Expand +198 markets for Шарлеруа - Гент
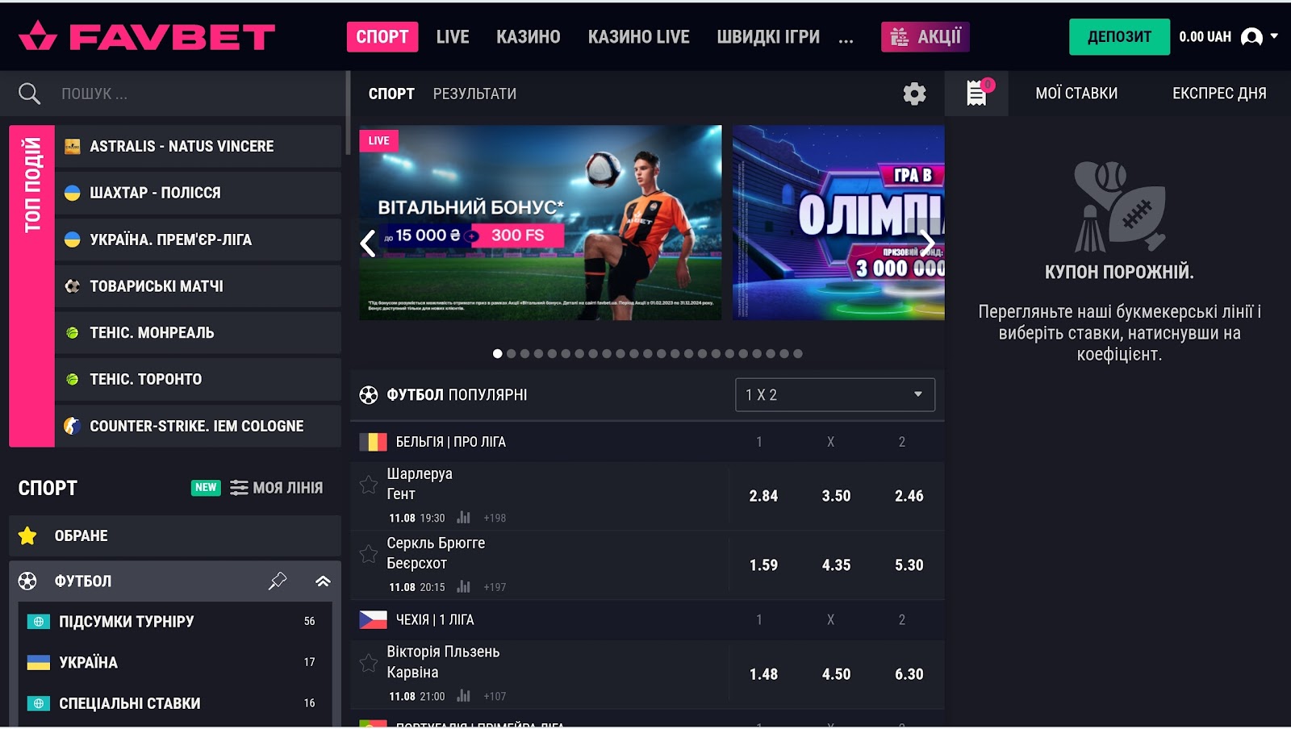 (x=495, y=518)
